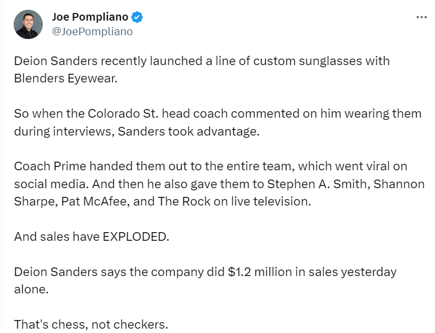
Task: Click "The Rock" in the tweet text
Action: (x=177, y=201)
